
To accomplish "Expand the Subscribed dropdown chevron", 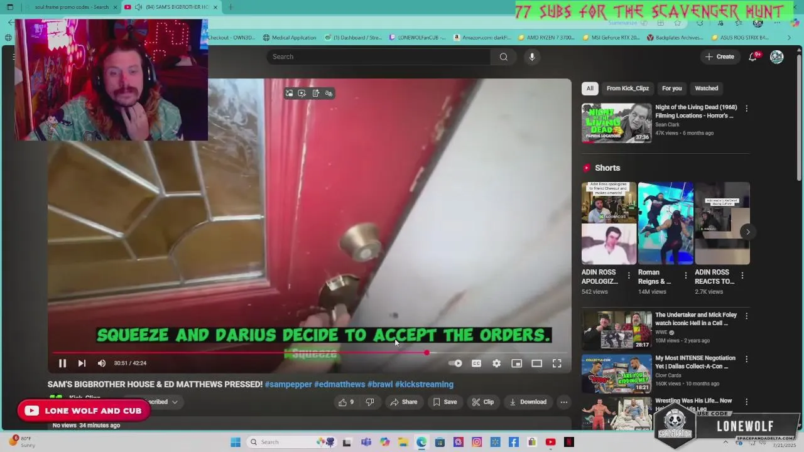I will [175, 402].
